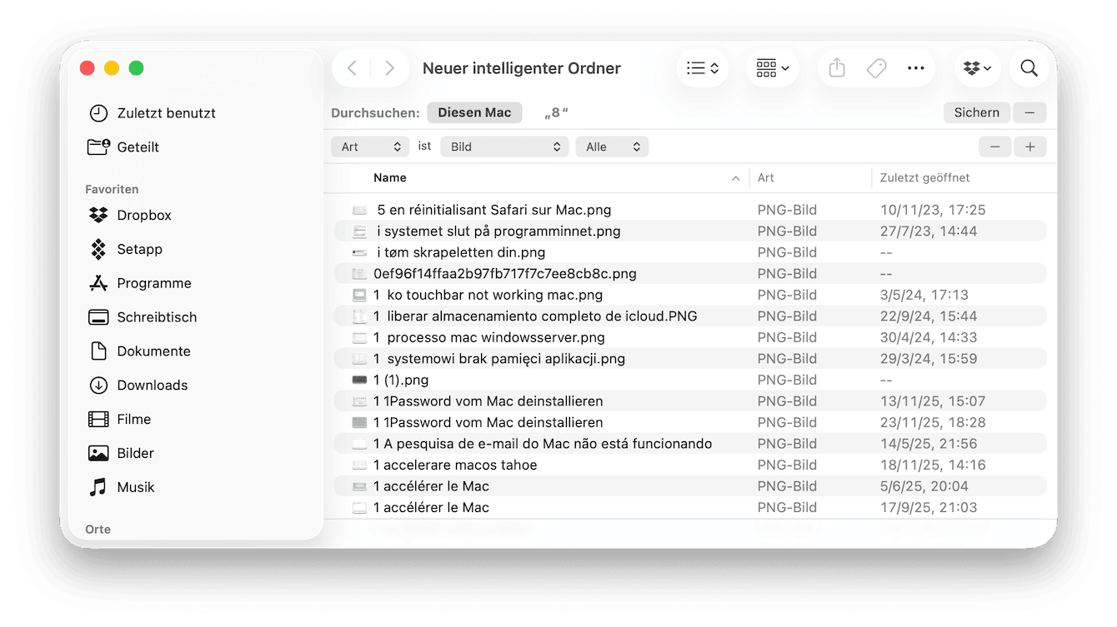Open the Art criteria dropdown
Screen dimensions: 1117x627
(369, 147)
